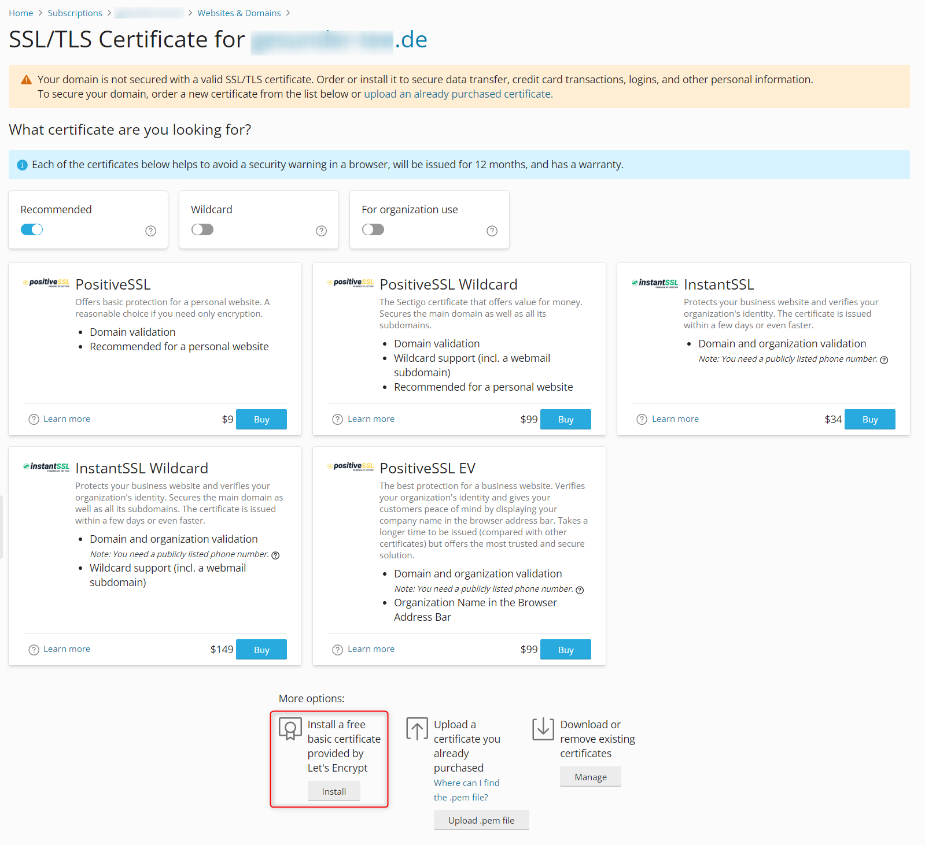Click the InstantSSL Wildcard logo icon

click(46, 466)
